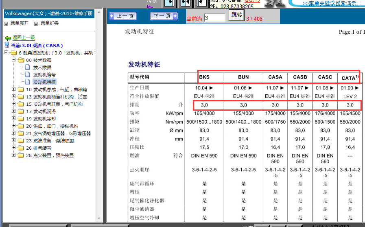The width and height of the screenshot is (365, 227).
Task: Expand the 21 废气涡轮增压器 folder
Action: 13,133
